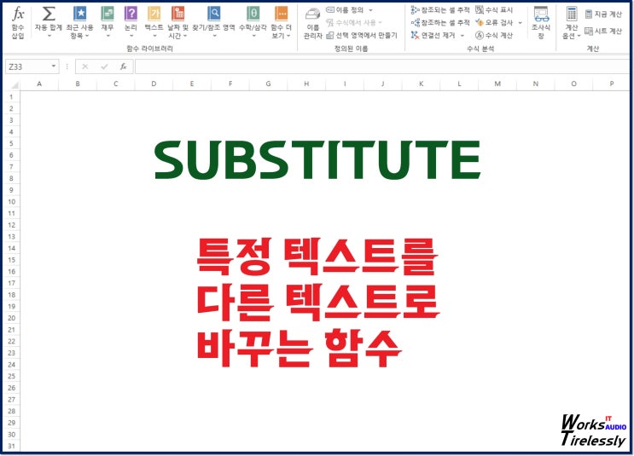Select row 27 header
Image resolution: width=634 pixels, height=456 pixels.
11,400
